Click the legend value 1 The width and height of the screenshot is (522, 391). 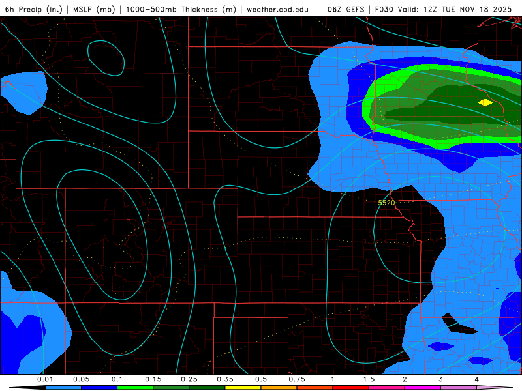333,379
